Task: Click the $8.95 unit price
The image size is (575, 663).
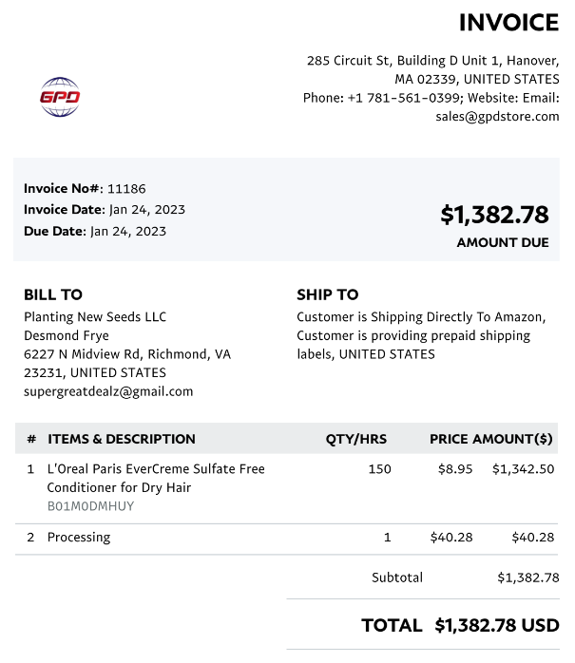Action: (x=455, y=469)
